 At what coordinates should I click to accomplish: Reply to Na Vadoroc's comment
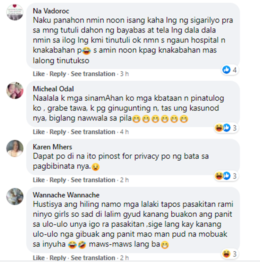click(58, 74)
